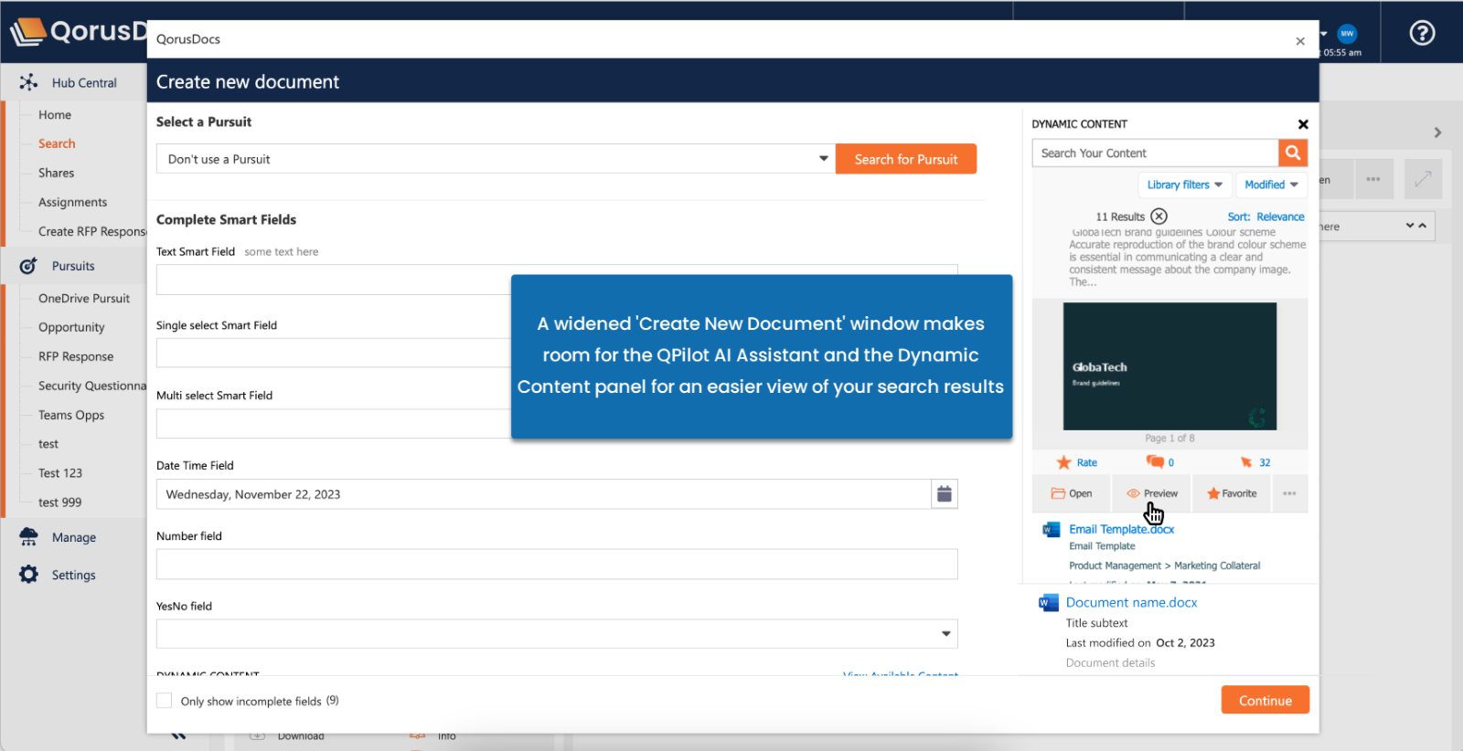Open the more options ellipsis for GlobaTech result
This screenshot has height=751, width=1463.
(1289, 493)
